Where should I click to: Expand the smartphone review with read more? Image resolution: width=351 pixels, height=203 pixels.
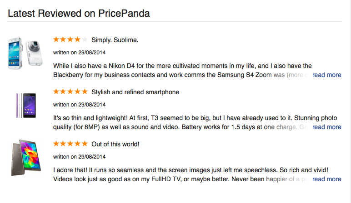tap(326, 127)
